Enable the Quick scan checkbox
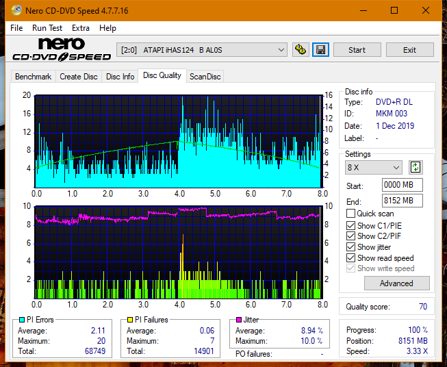 click(x=351, y=214)
